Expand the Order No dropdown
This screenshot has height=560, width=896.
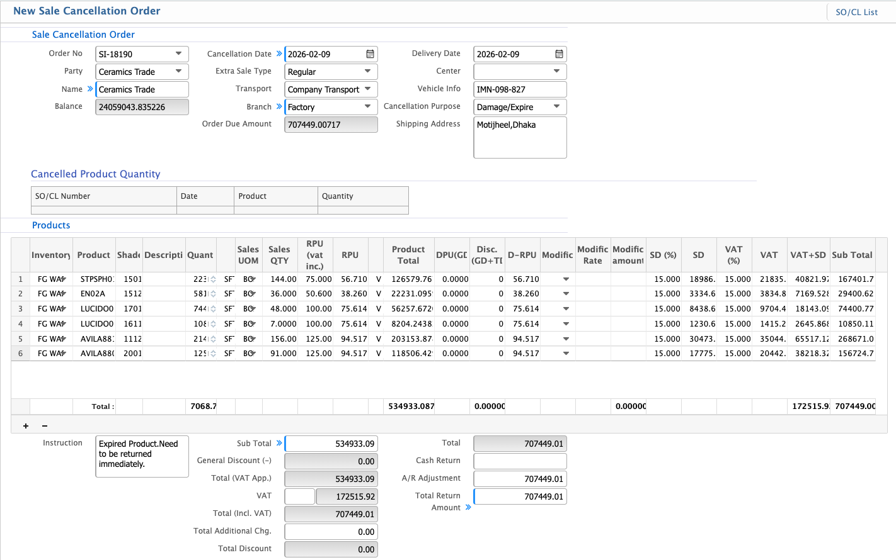(178, 54)
